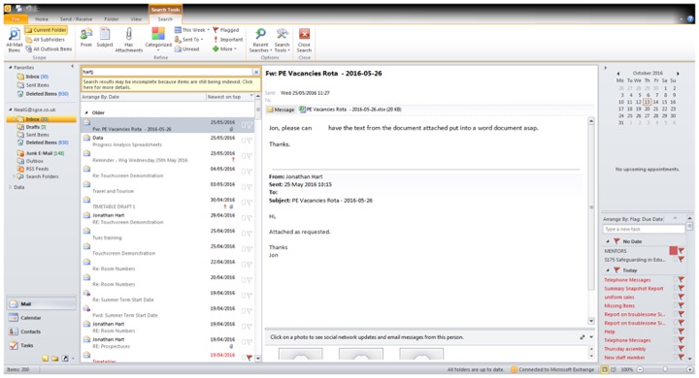Toggle flag on RE: Prospectuses message
Screen dimensions: 699x378
pyautogui.click(x=250, y=342)
